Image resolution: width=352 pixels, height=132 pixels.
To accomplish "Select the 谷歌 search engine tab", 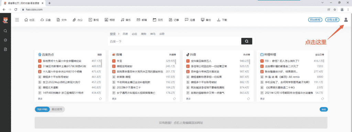I will click(162, 34).
